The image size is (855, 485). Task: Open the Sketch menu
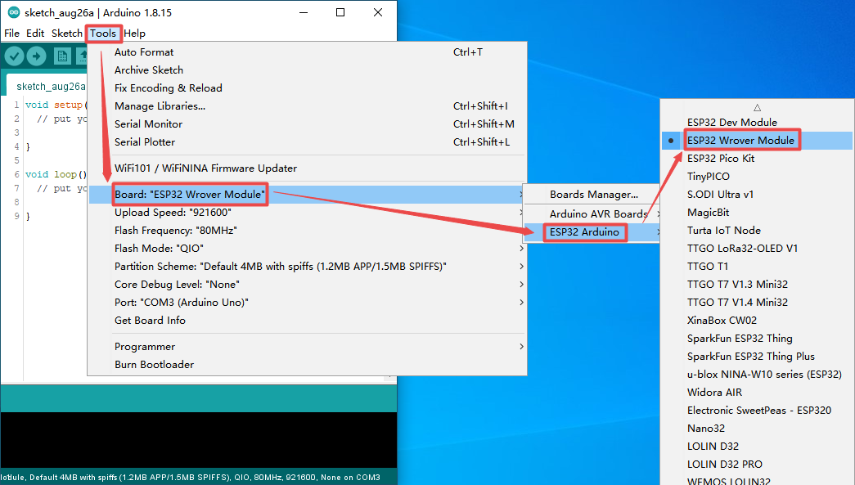[x=66, y=34]
